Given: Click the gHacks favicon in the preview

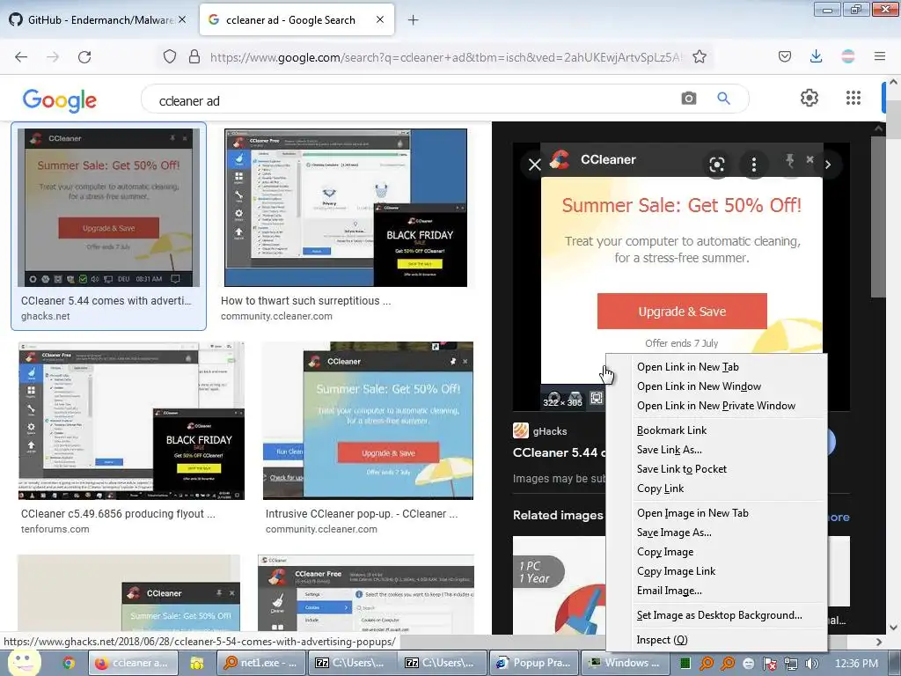Looking at the screenshot, I should pyautogui.click(x=521, y=430).
